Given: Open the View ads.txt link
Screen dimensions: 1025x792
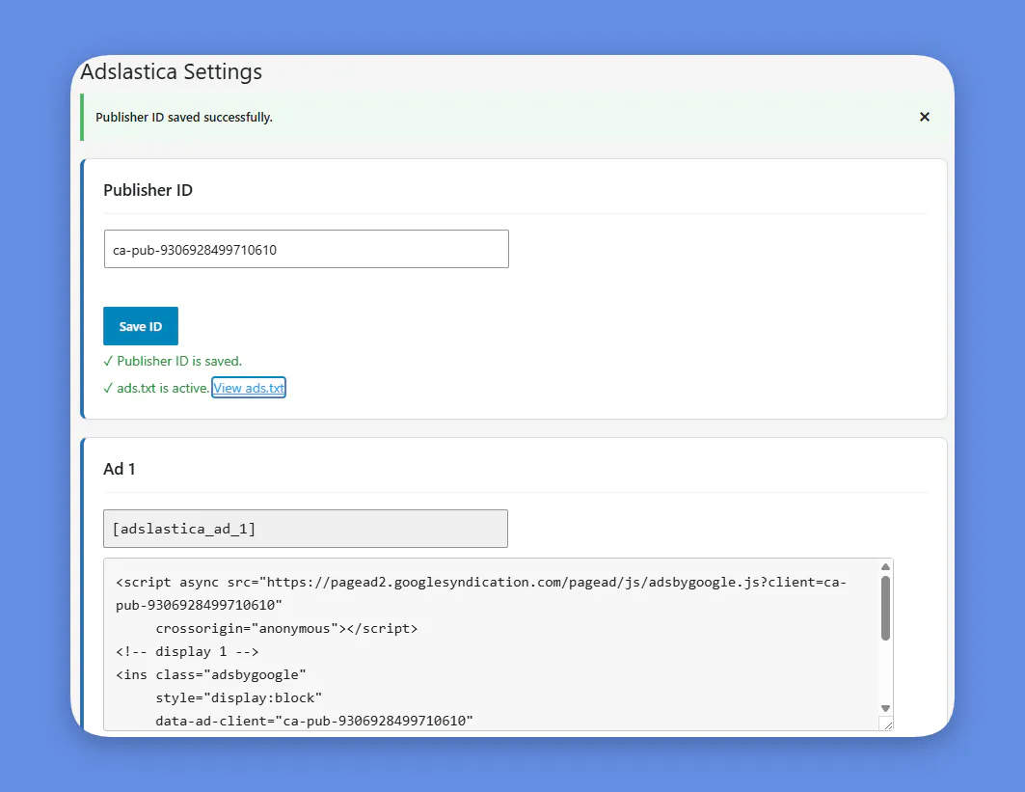Looking at the screenshot, I should point(249,388).
